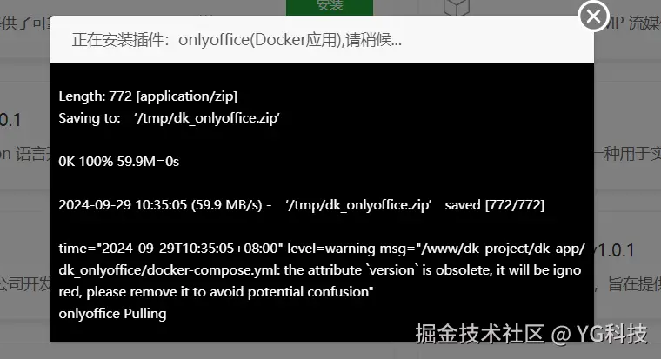Click the docker-compose.yml obsolete version warning
Viewport: 661px width, 359px height.
(320, 270)
